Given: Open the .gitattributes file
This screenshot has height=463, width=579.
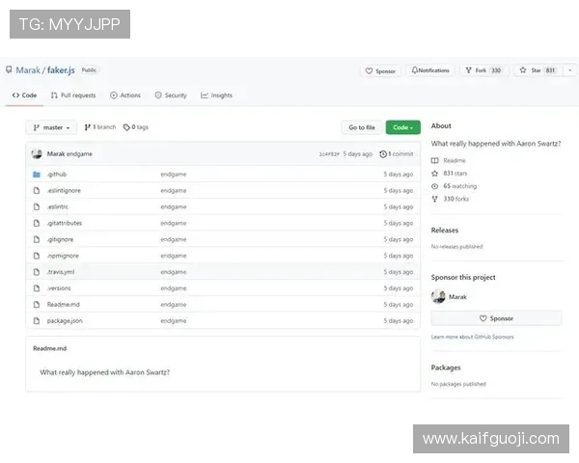Looking at the screenshot, I should tap(65, 223).
